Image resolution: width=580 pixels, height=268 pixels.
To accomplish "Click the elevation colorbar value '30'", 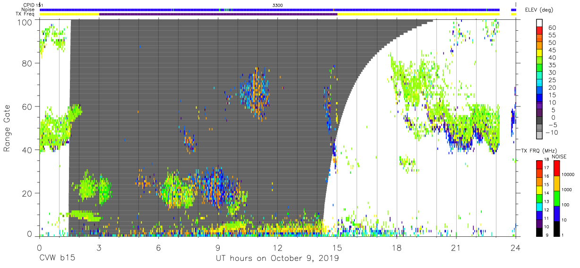I will (x=551, y=72).
